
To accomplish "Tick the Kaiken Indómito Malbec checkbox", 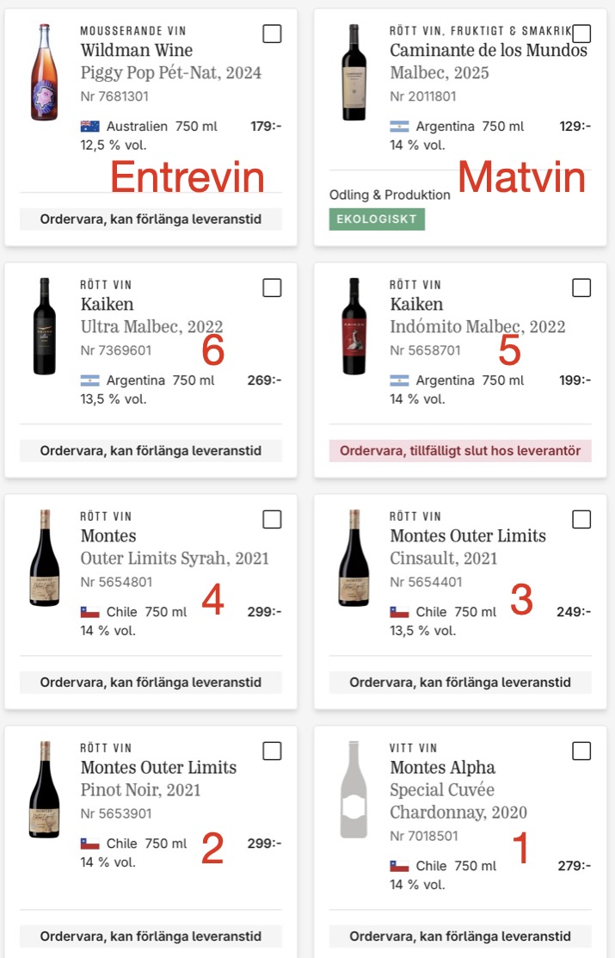I will 581,287.
